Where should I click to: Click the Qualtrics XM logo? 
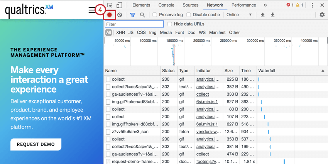click(29, 11)
